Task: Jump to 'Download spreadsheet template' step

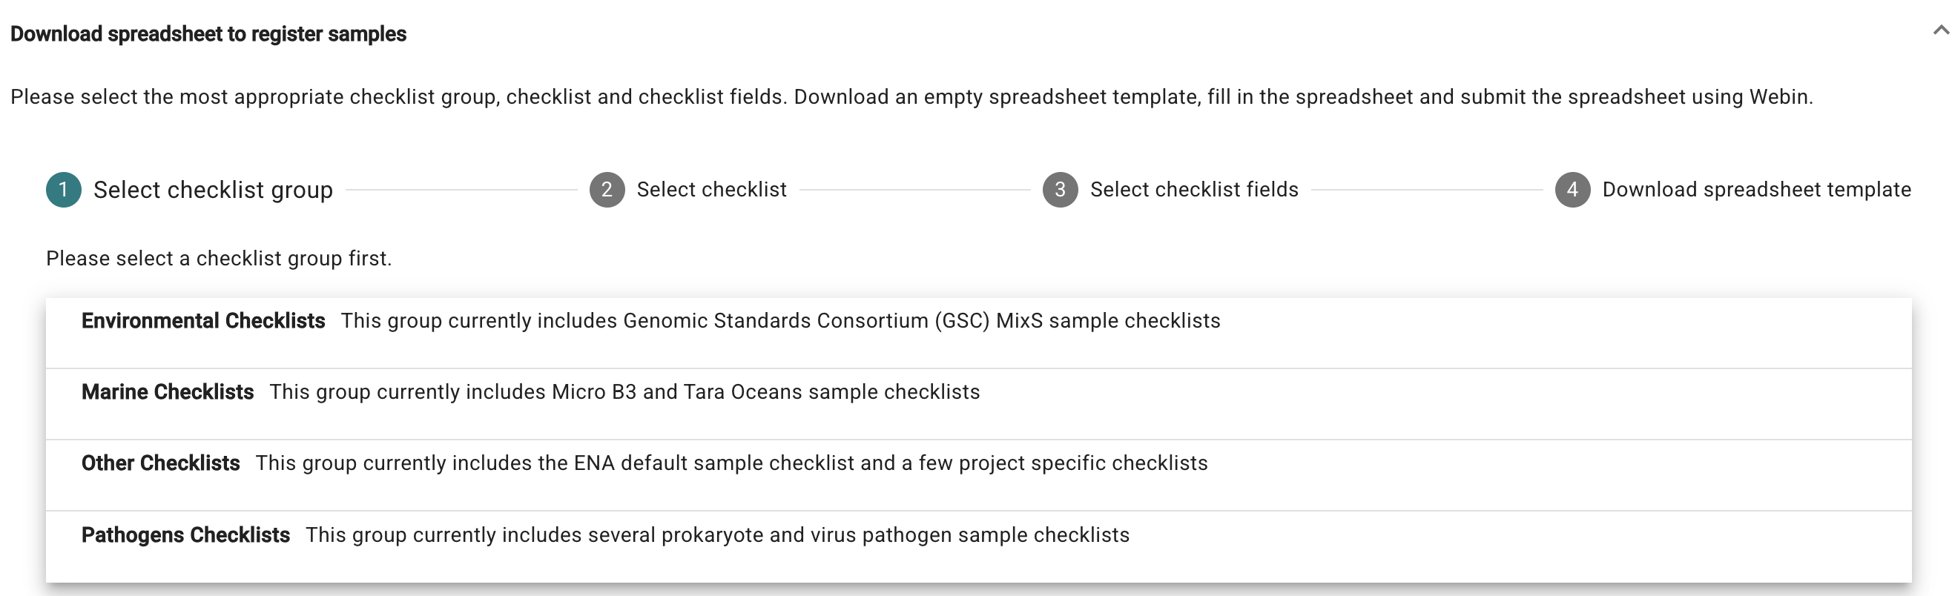Action: [1756, 189]
